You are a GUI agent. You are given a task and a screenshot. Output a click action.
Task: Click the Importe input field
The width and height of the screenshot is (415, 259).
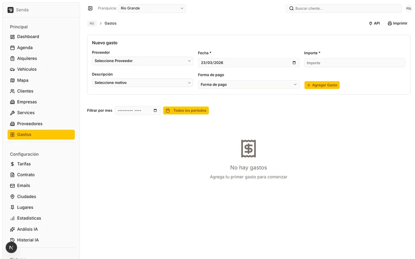pos(354,63)
